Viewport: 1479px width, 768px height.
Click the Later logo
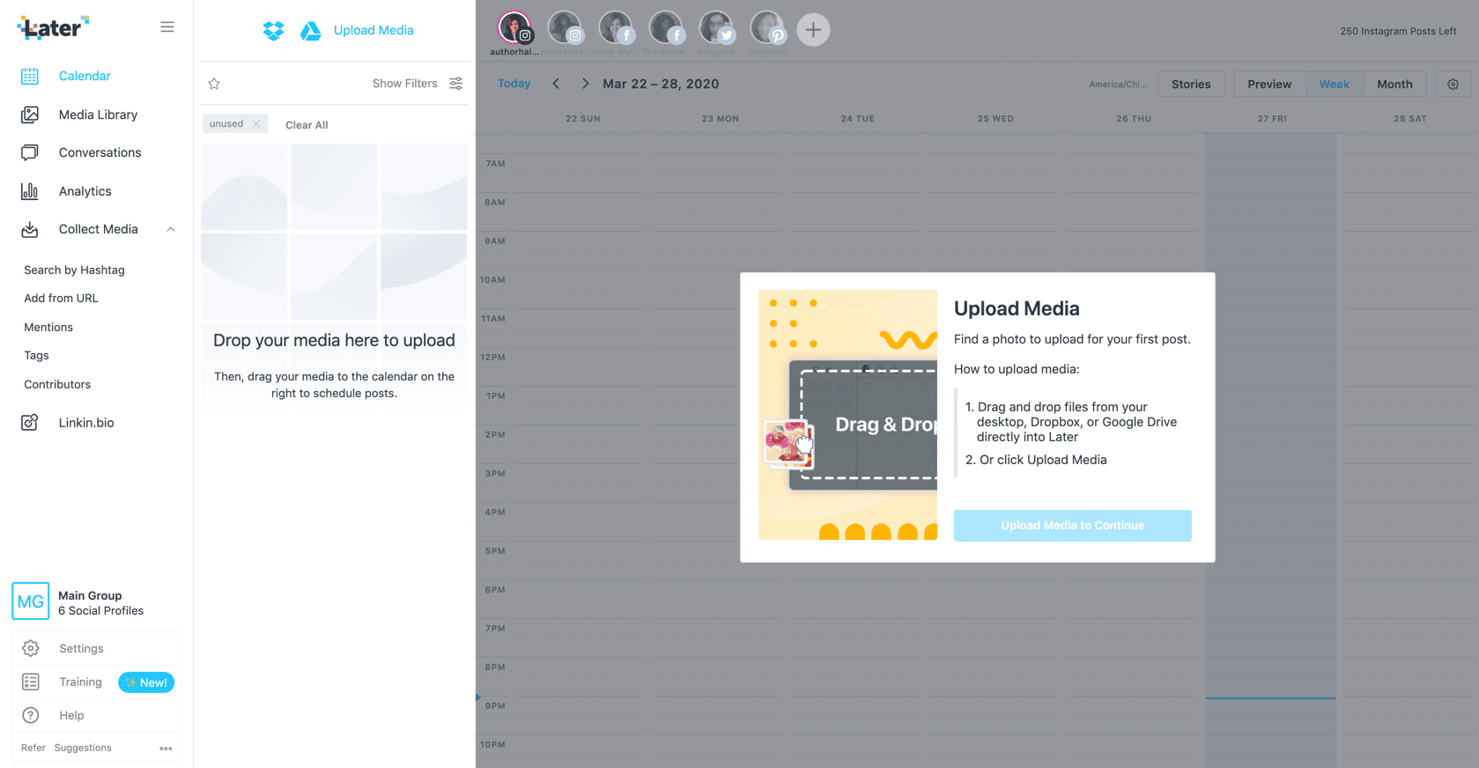(x=53, y=27)
